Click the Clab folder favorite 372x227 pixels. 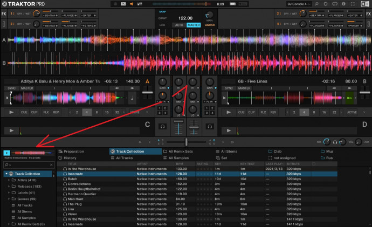pos(275,152)
